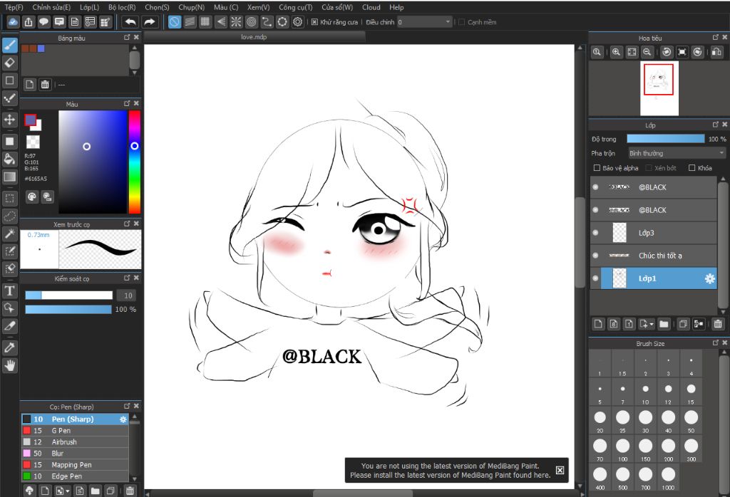Open the Cloud menu
Viewport: 730px width, 497px height.
(371, 7)
